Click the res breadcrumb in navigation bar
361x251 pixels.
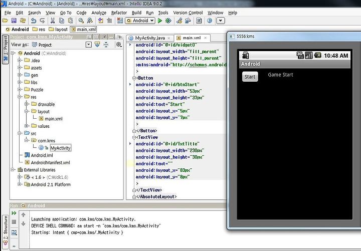pyautogui.click(x=39, y=29)
